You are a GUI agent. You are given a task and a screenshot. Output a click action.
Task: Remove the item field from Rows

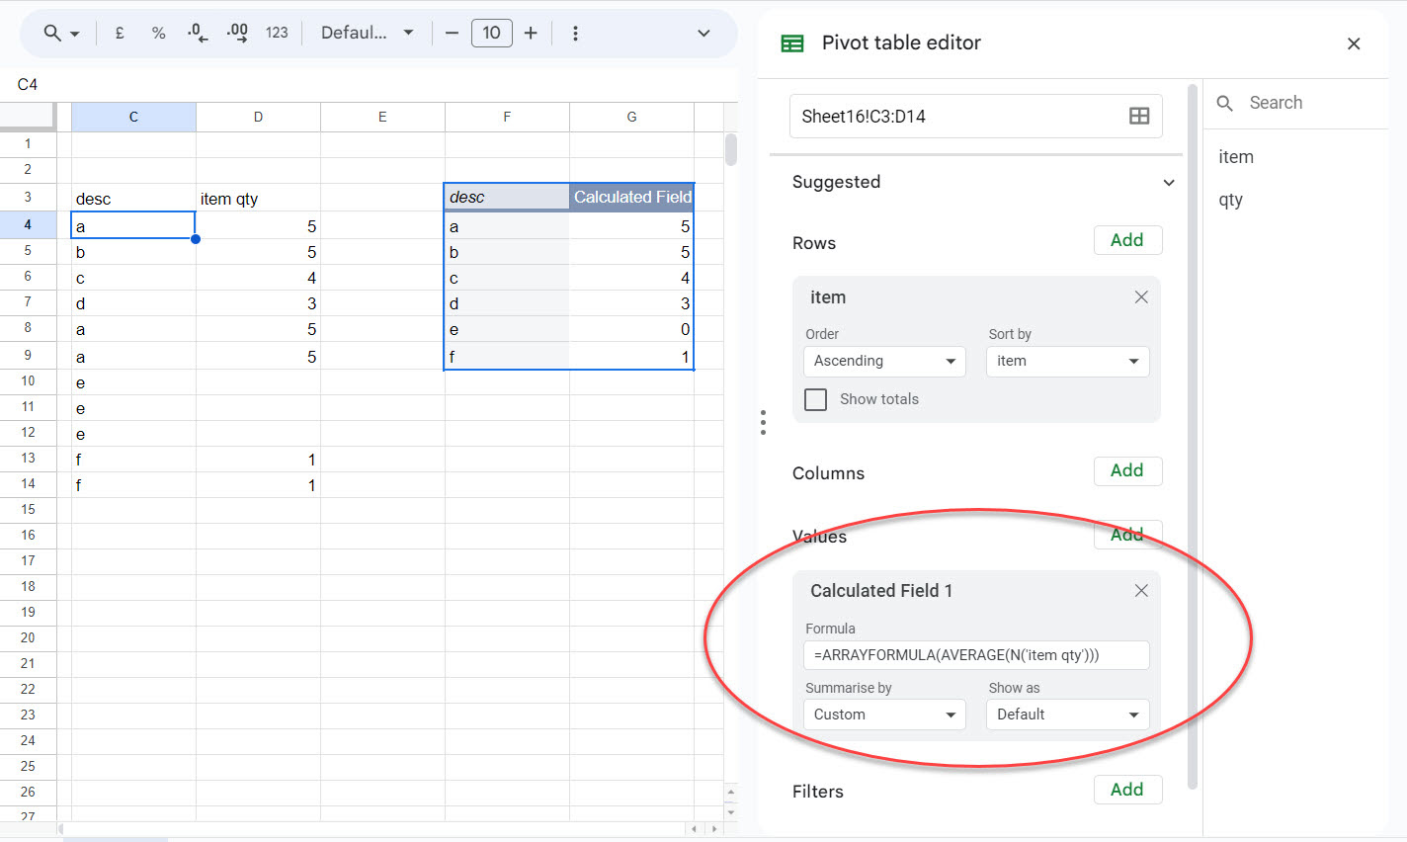pos(1141,296)
